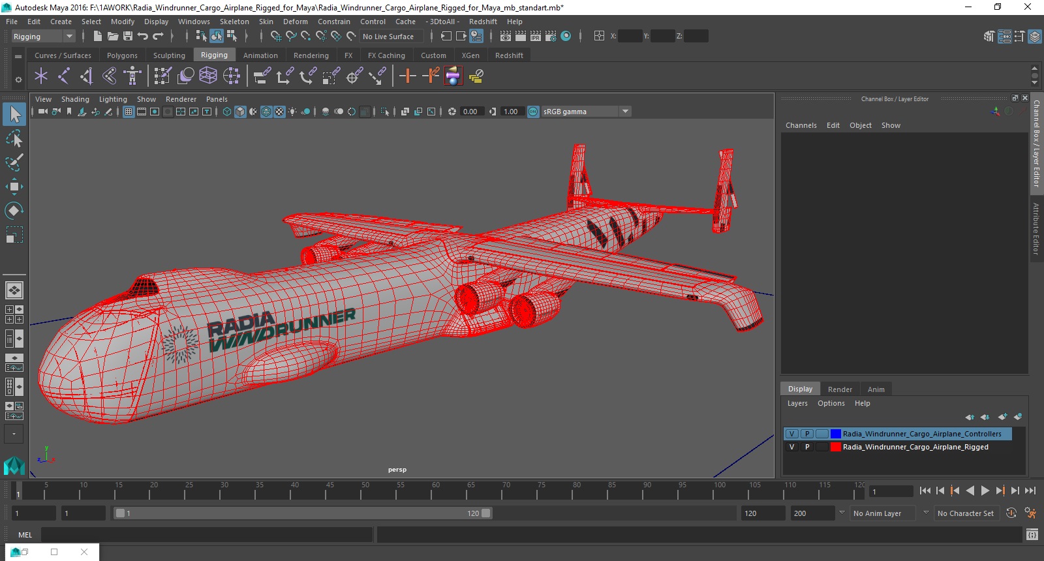Click the Create Locator shelf icon
The width and height of the screenshot is (1044, 561).
pos(41,76)
